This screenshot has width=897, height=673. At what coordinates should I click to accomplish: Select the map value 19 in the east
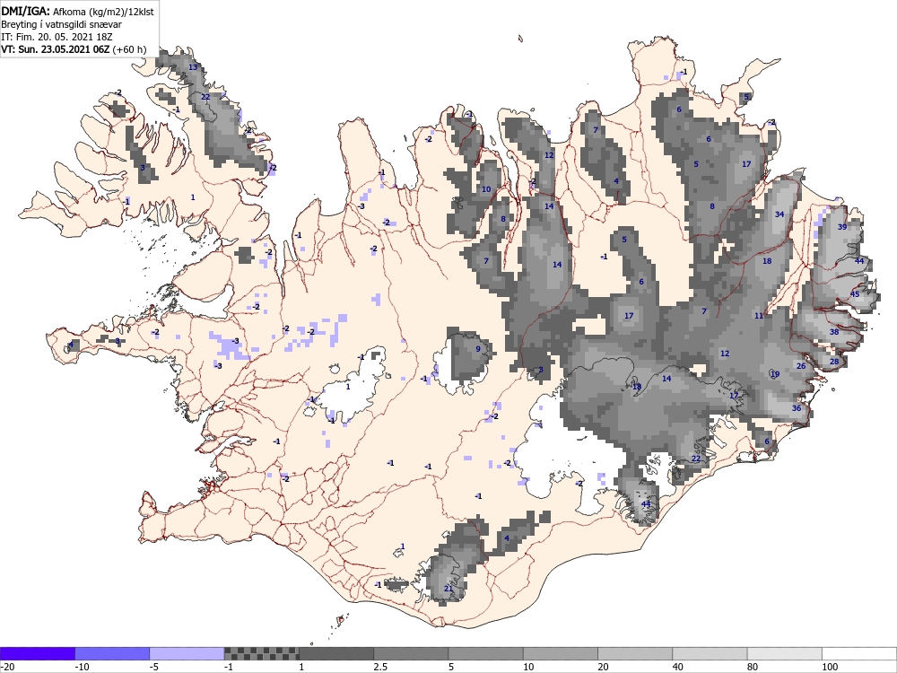775,374
